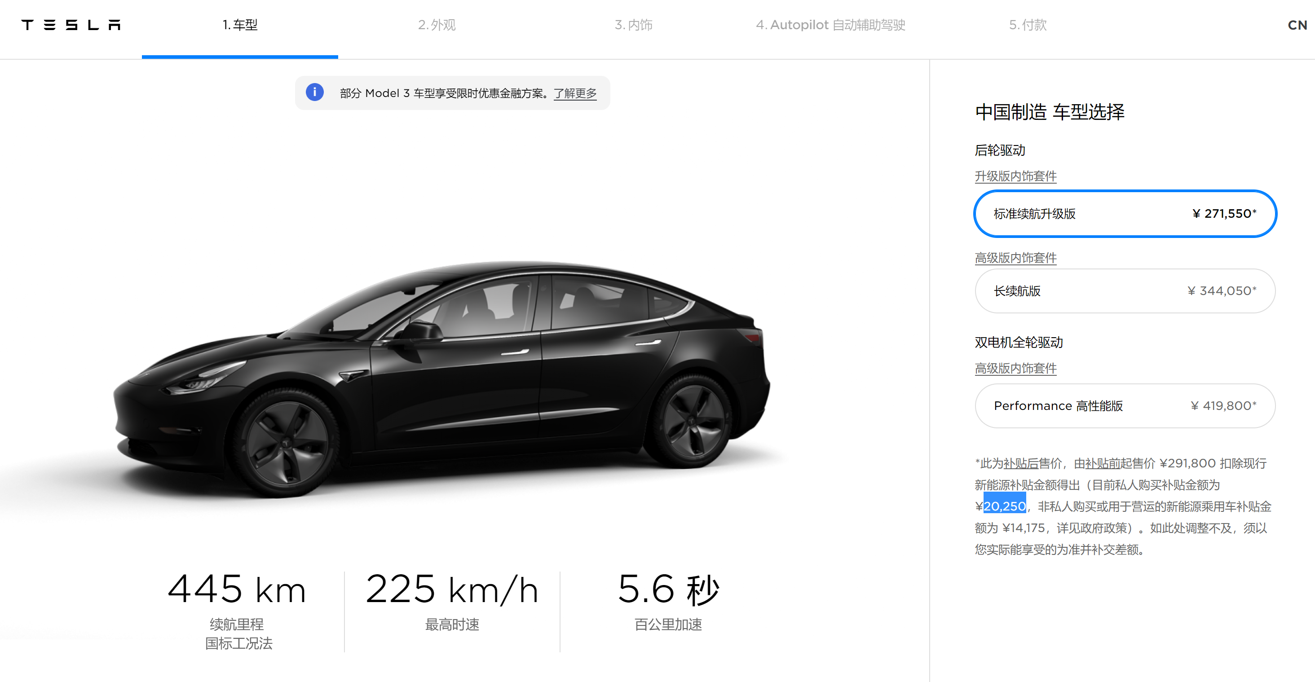Click the black Model 3 car image

point(441,380)
